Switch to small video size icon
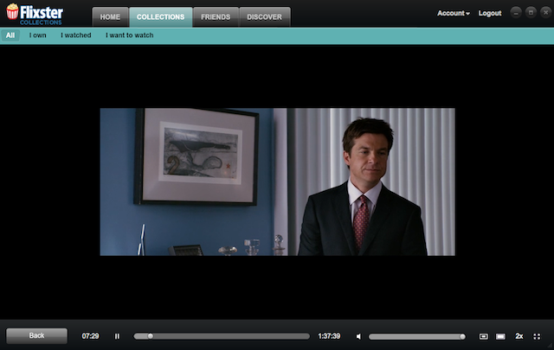Image resolution: width=554 pixels, height=350 pixels. (483, 336)
